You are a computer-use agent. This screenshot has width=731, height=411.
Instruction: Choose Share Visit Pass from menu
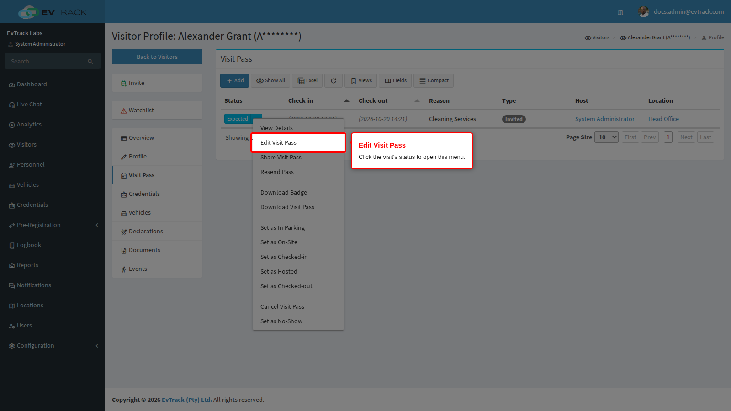pos(298,158)
